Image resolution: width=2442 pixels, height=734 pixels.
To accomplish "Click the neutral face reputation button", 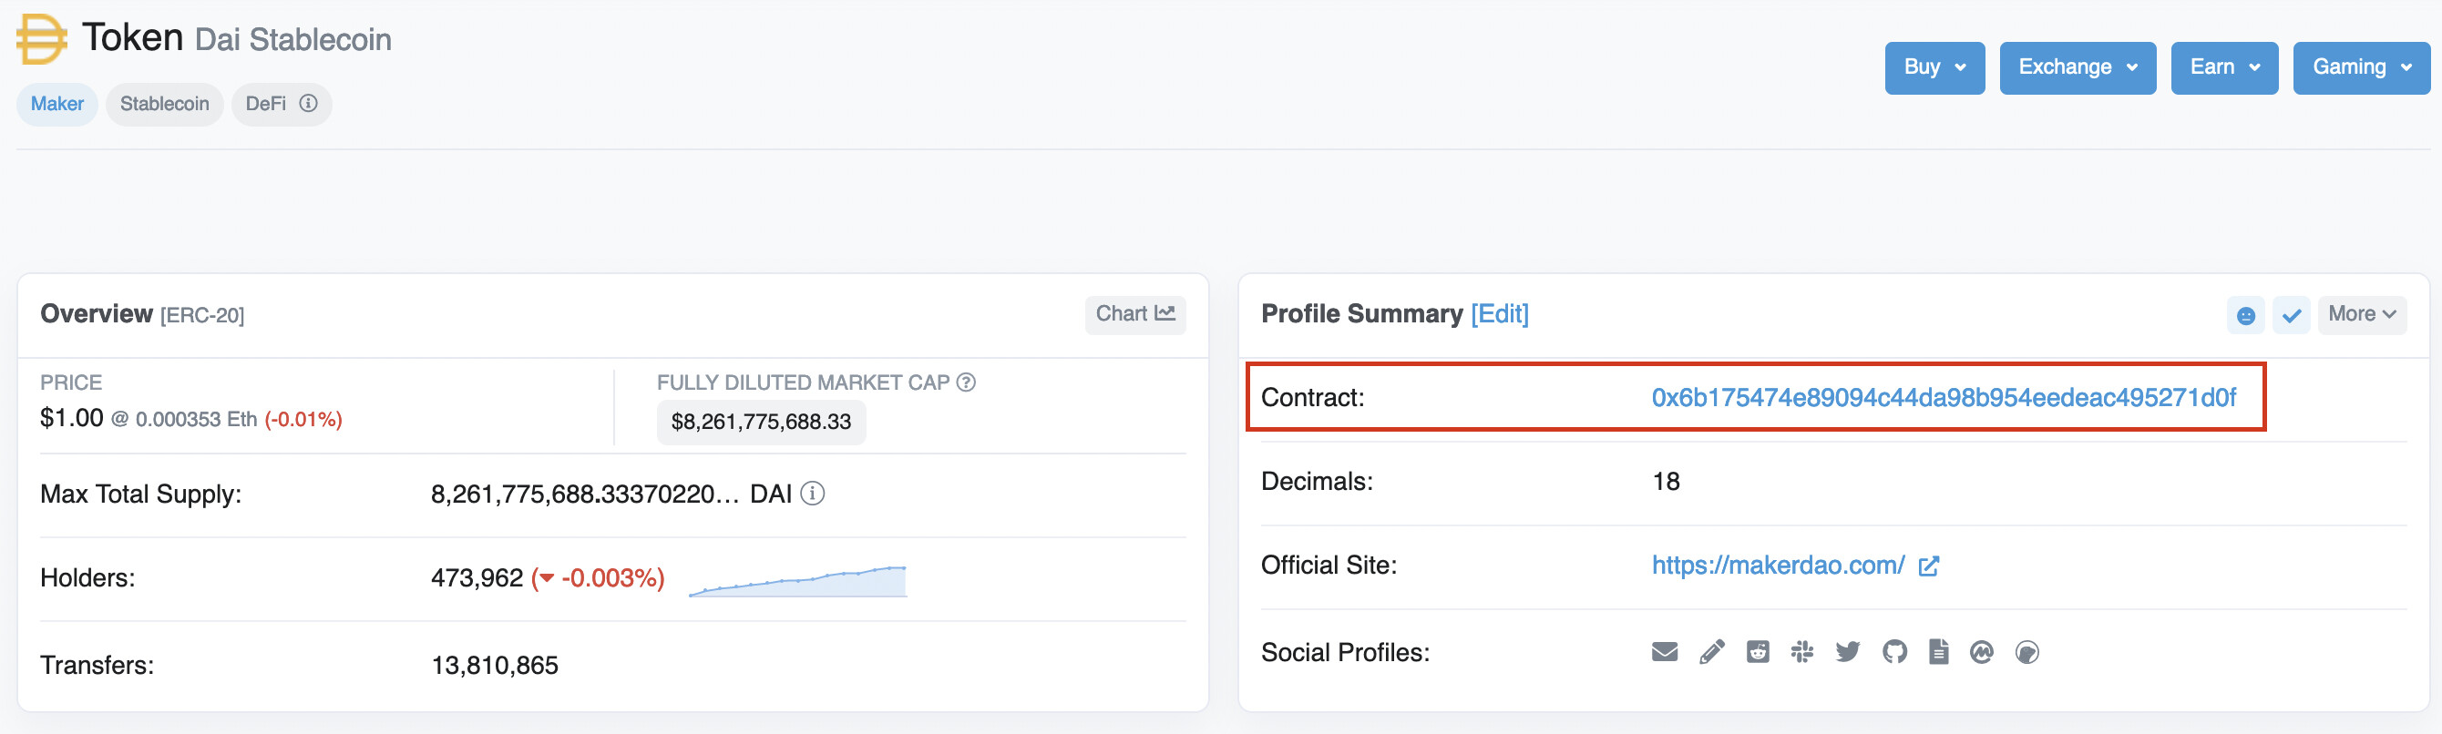I will (x=2246, y=315).
